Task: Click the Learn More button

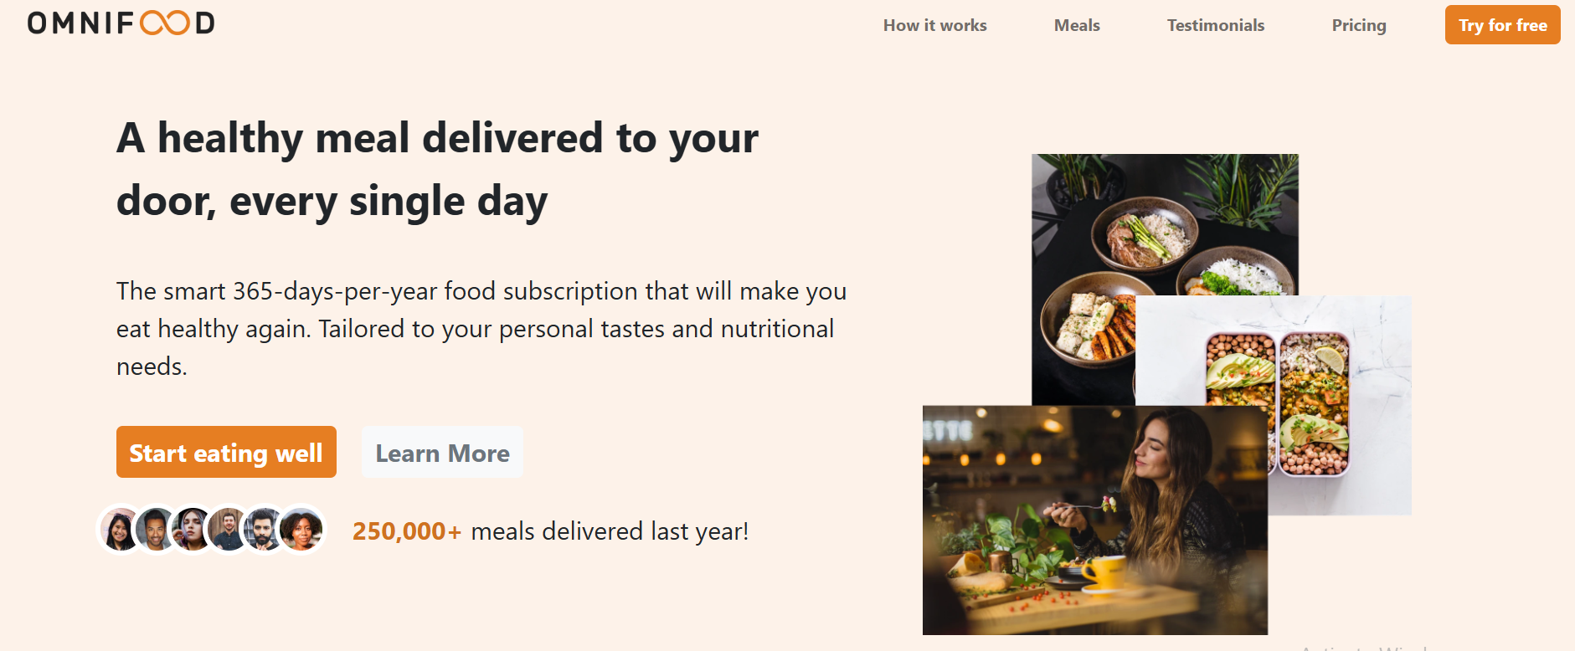Action: [442, 452]
